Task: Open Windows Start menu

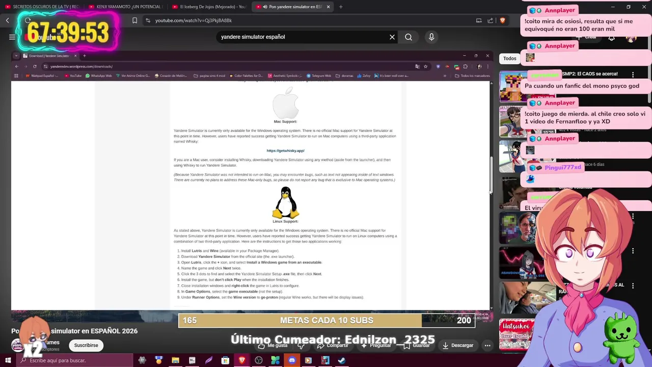Action: click(8, 360)
